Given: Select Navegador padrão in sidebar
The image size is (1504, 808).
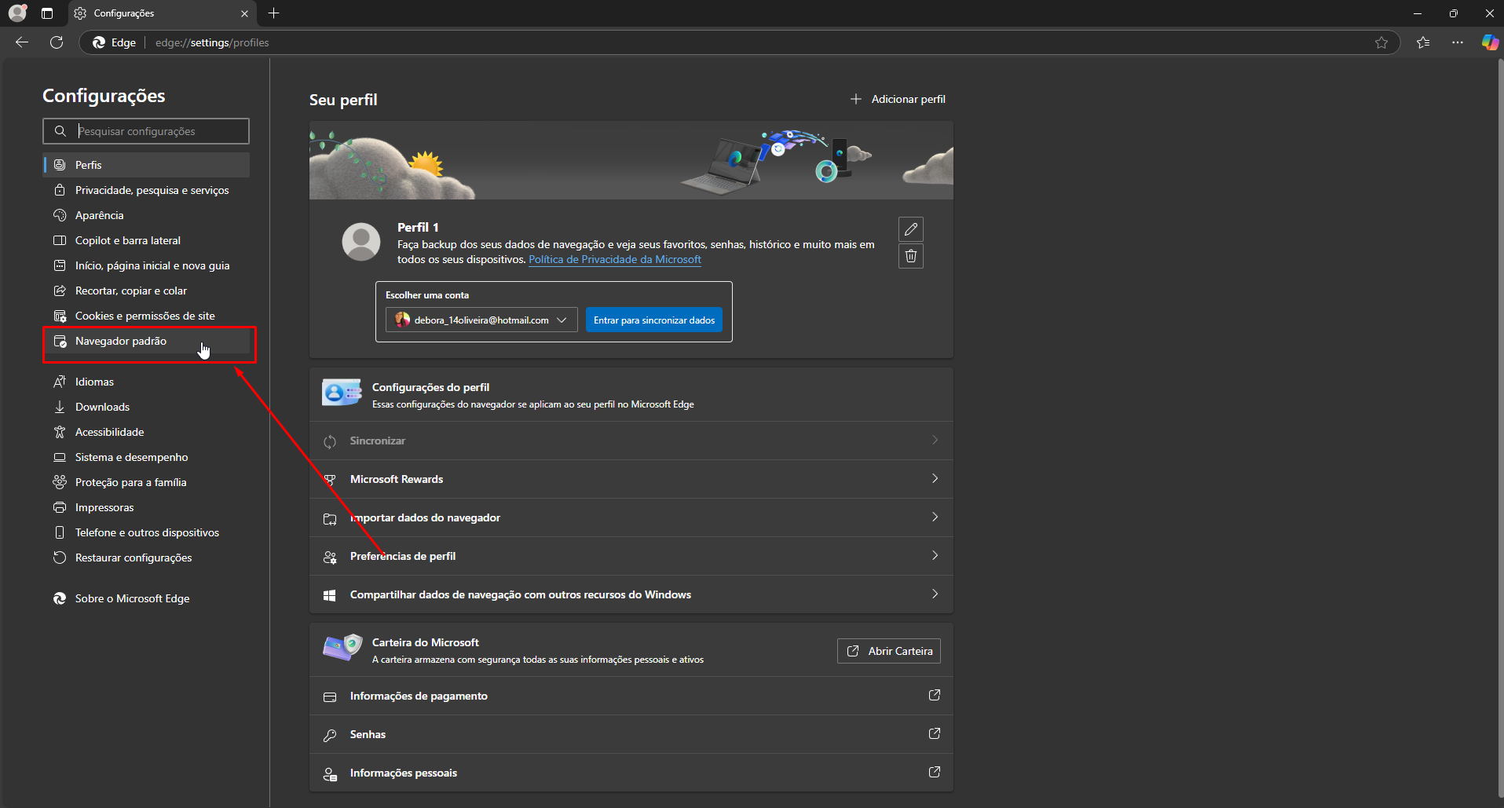Looking at the screenshot, I should click(121, 341).
